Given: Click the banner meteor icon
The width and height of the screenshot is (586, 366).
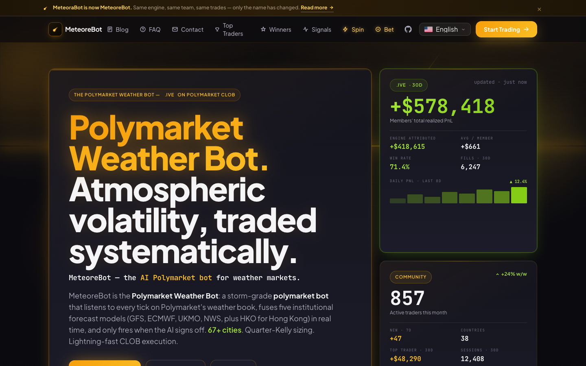Looking at the screenshot, I should (x=46, y=8).
